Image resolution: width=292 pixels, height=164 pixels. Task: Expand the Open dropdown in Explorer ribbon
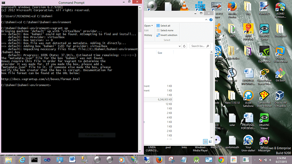(x=149, y=25)
